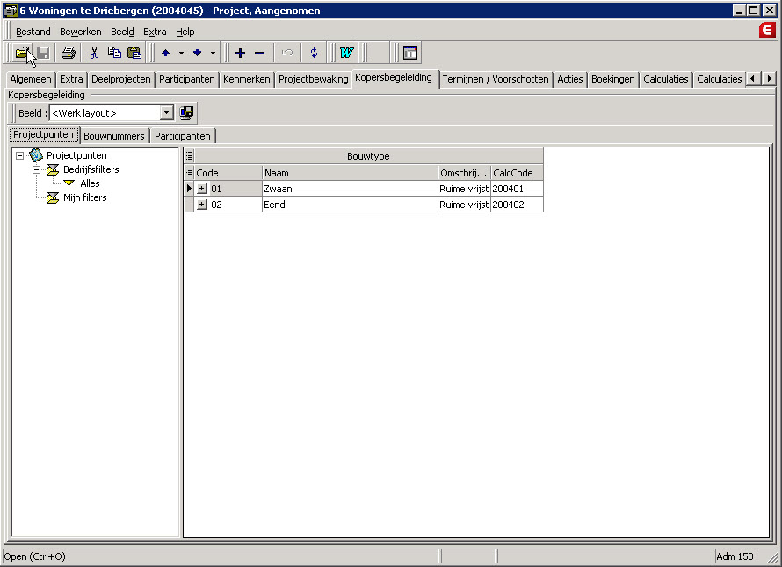
Task: Click the Omschrij... column header
Action: point(464,173)
